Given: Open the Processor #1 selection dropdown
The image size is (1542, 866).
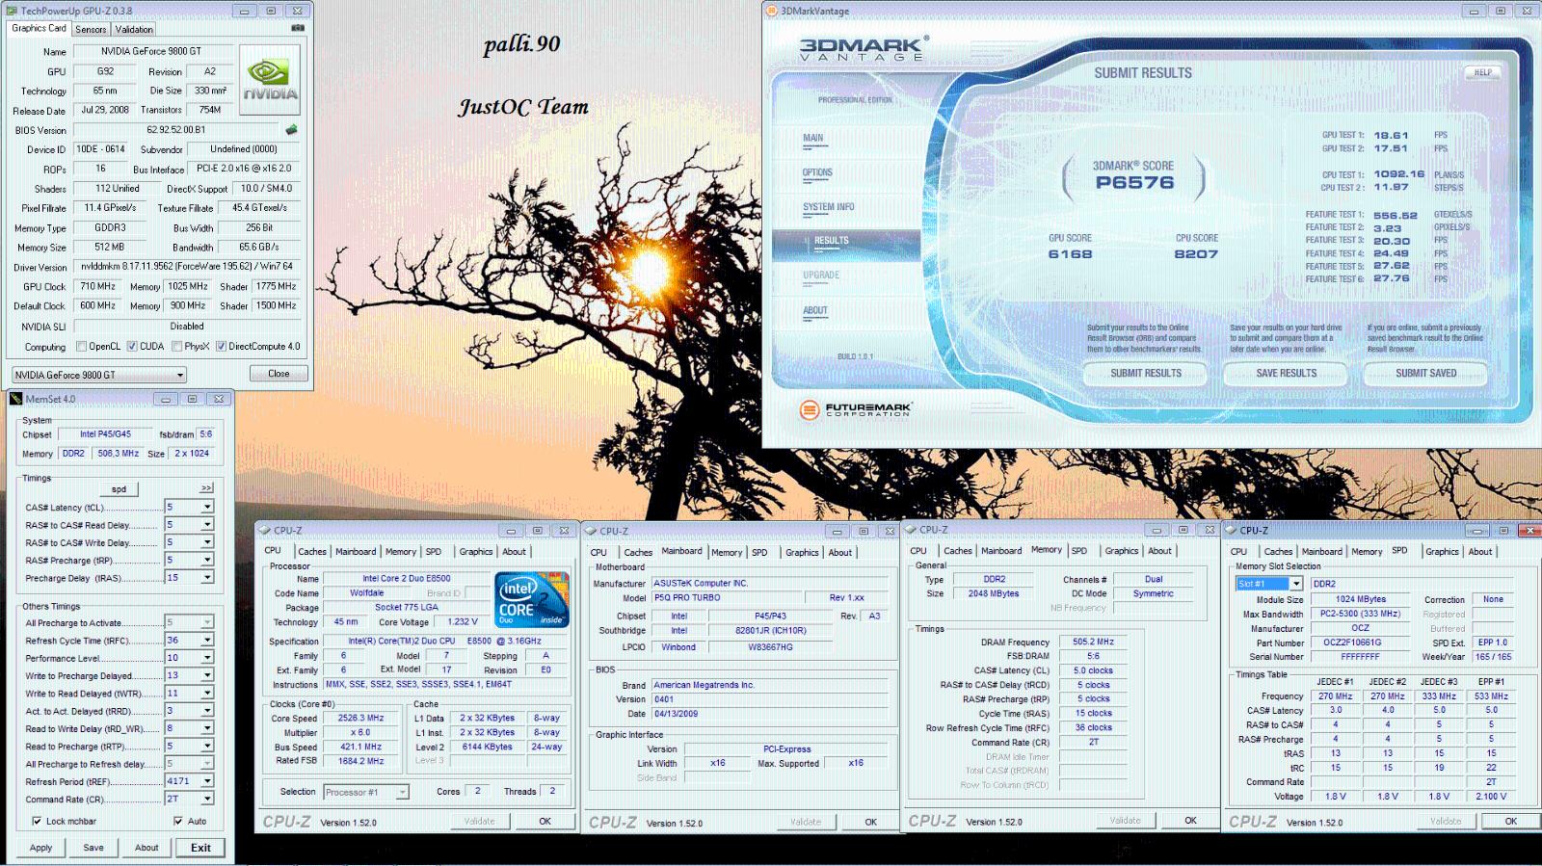Looking at the screenshot, I should [x=402, y=792].
